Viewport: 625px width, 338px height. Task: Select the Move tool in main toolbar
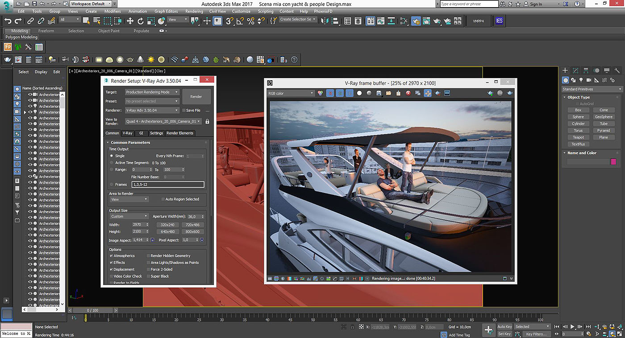(x=130, y=21)
